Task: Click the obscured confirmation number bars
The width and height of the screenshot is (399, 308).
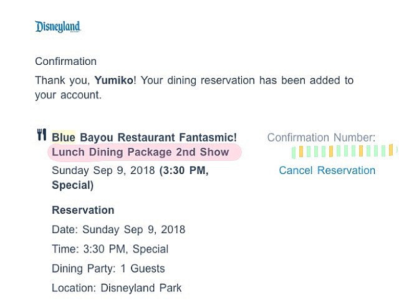Action: tap(344, 151)
